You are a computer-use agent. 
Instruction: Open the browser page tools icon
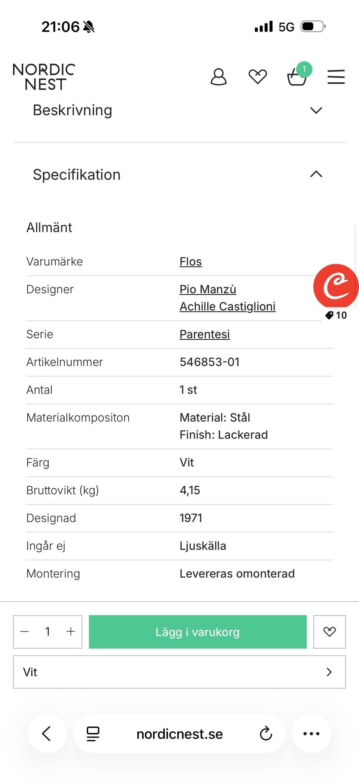click(x=93, y=733)
